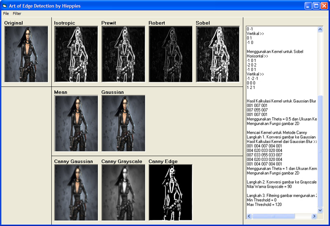Click the horizontal scrollbar thumb in log
The image size is (330, 226).
click(x=273, y=216)
